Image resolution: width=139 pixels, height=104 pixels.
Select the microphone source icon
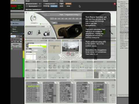(39, 33)
